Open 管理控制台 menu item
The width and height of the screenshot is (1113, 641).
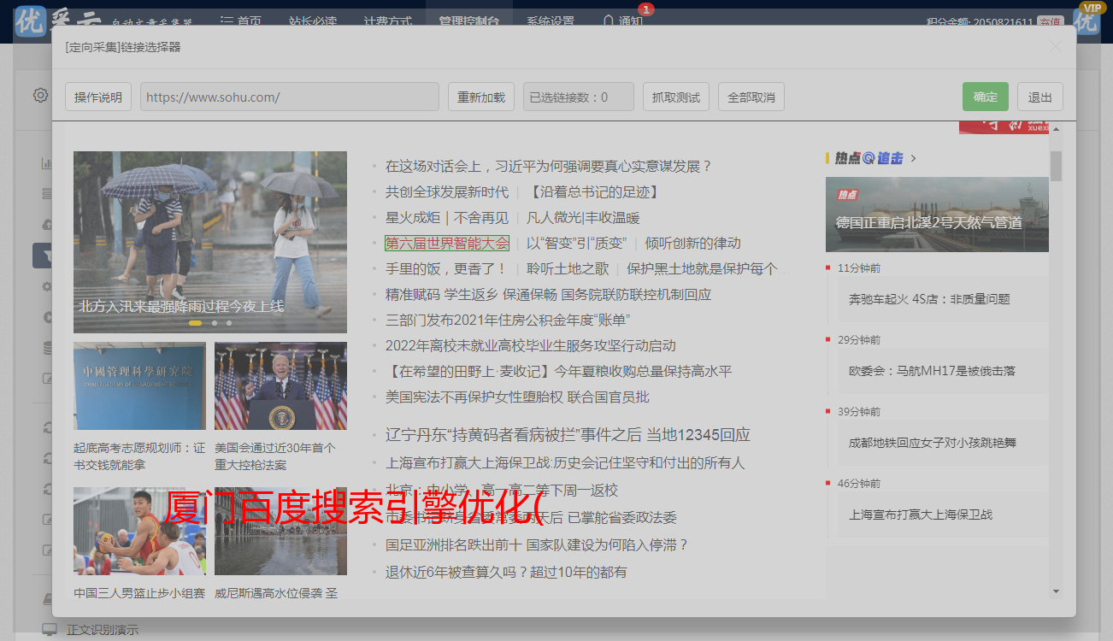(469, 21)
